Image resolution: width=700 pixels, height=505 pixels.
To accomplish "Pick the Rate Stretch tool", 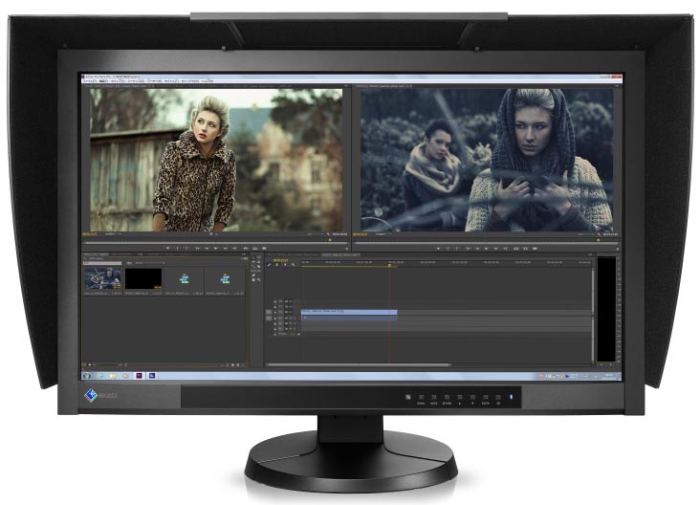I will click(253, 266).
